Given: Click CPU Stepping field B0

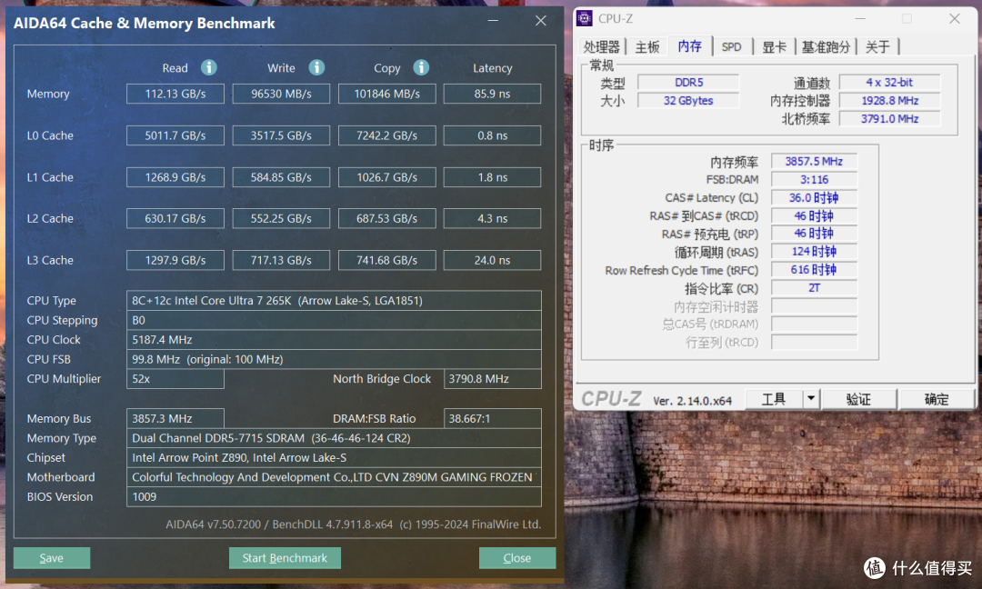Looking at the screenshot, I should [334, 320].
